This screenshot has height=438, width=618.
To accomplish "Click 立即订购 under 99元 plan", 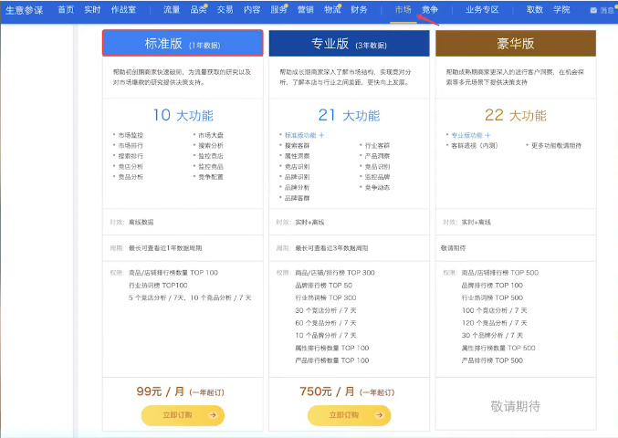I will click(x=183, y=414).
